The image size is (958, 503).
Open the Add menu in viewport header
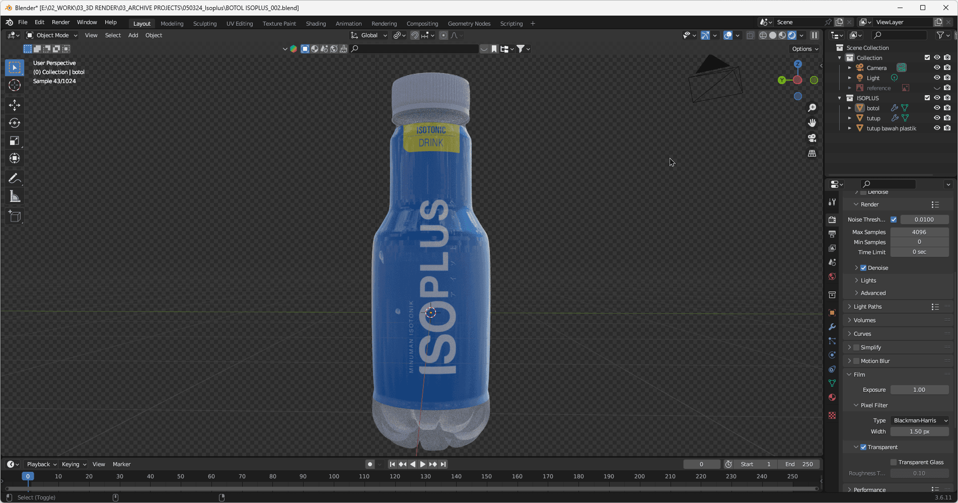click(133, 35)
